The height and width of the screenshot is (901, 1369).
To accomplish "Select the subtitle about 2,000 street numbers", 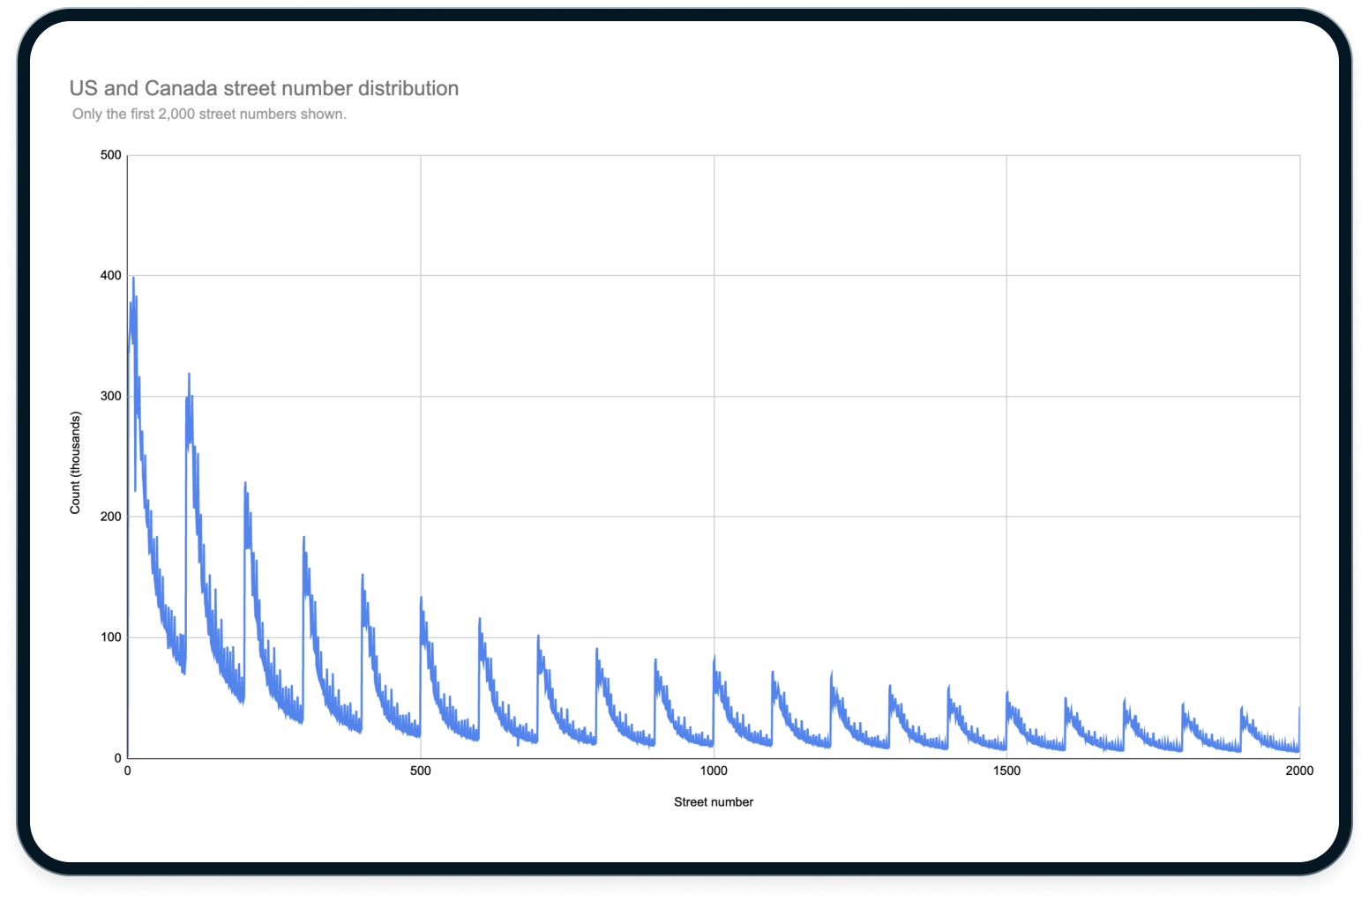I will [x=210, y=114].
